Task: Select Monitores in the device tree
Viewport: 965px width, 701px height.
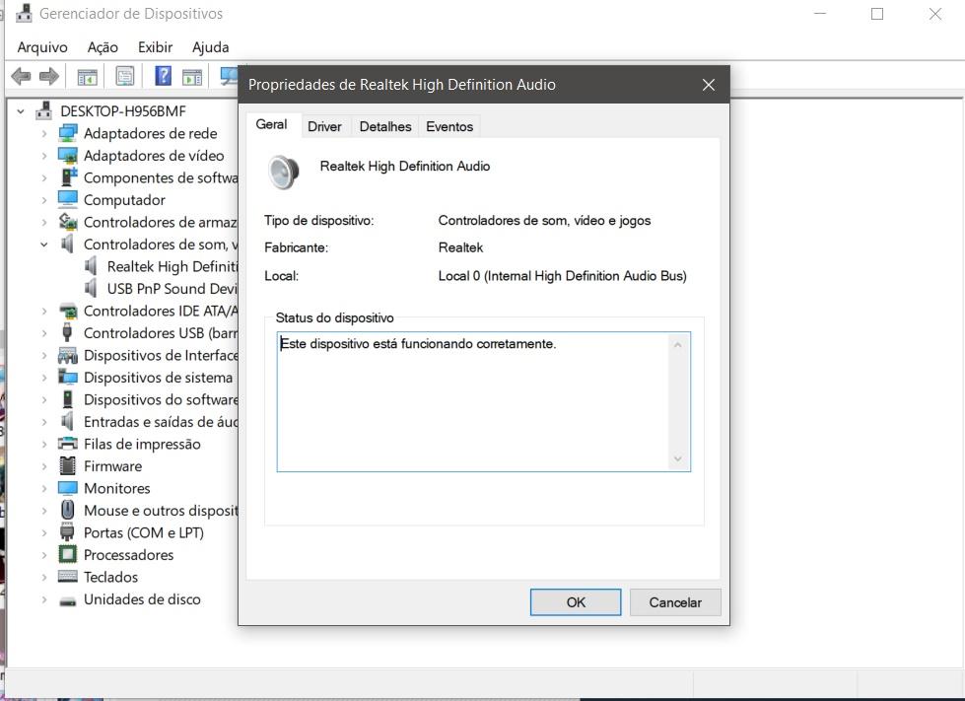Action: (117, 488)
